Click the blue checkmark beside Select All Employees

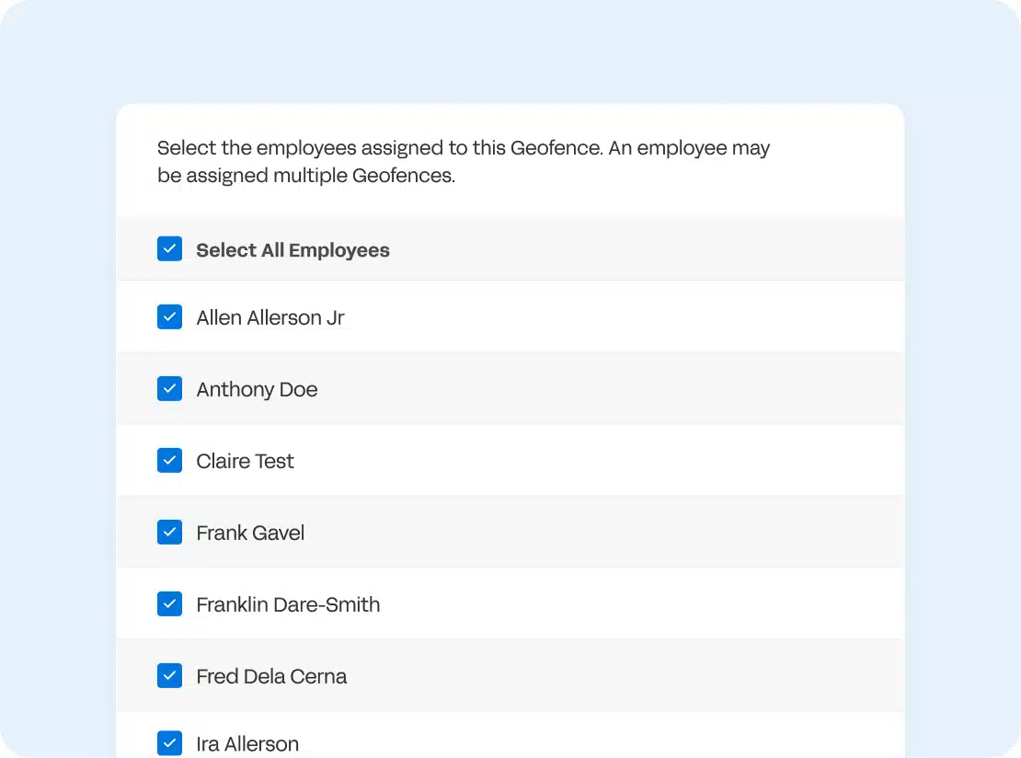pos(169,248)
